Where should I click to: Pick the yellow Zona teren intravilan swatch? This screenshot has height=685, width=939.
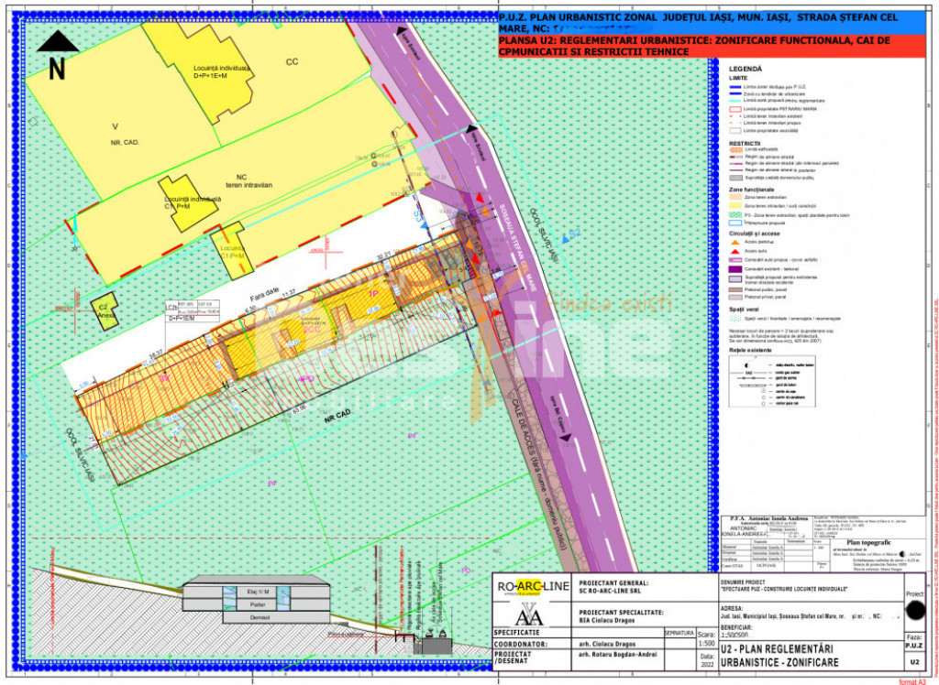[735, 206]
